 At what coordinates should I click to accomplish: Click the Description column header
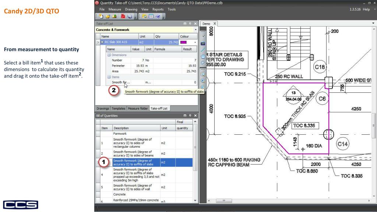[x=136, y=128]
